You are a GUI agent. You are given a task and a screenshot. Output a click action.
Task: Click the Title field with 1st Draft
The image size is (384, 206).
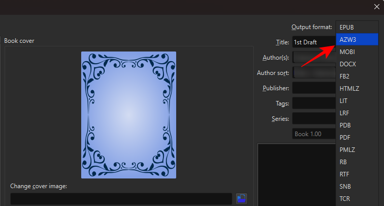(314, 42)
